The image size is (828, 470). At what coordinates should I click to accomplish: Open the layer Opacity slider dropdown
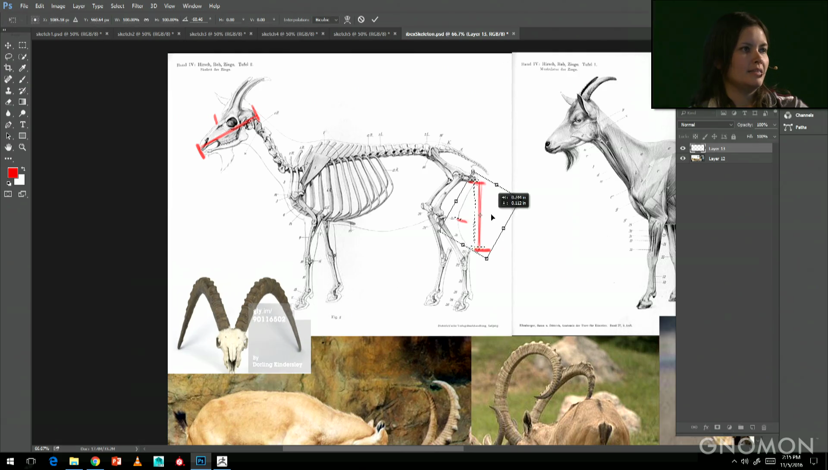775,125
